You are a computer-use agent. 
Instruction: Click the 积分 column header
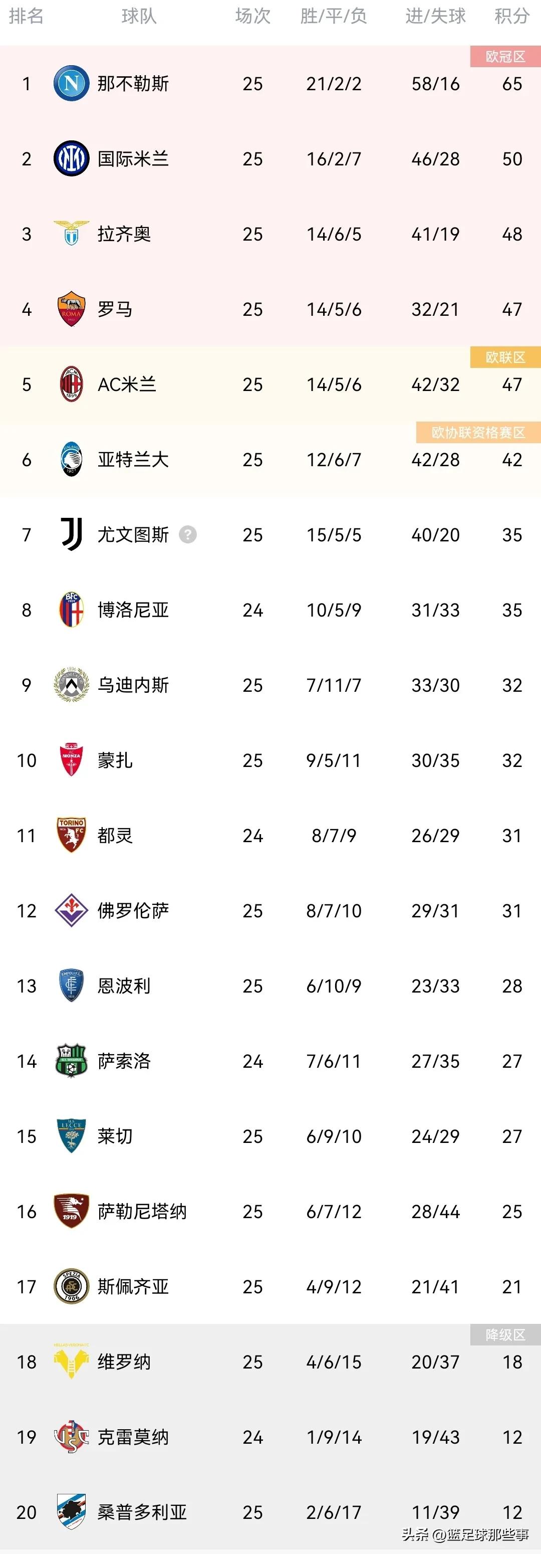tap(511, 16)
